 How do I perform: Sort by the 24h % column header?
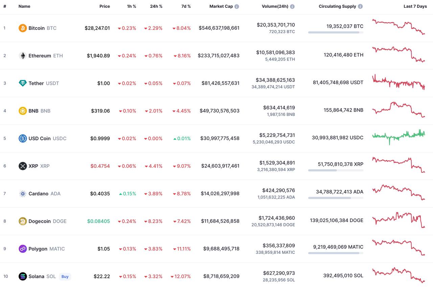(x=156, y=6)
